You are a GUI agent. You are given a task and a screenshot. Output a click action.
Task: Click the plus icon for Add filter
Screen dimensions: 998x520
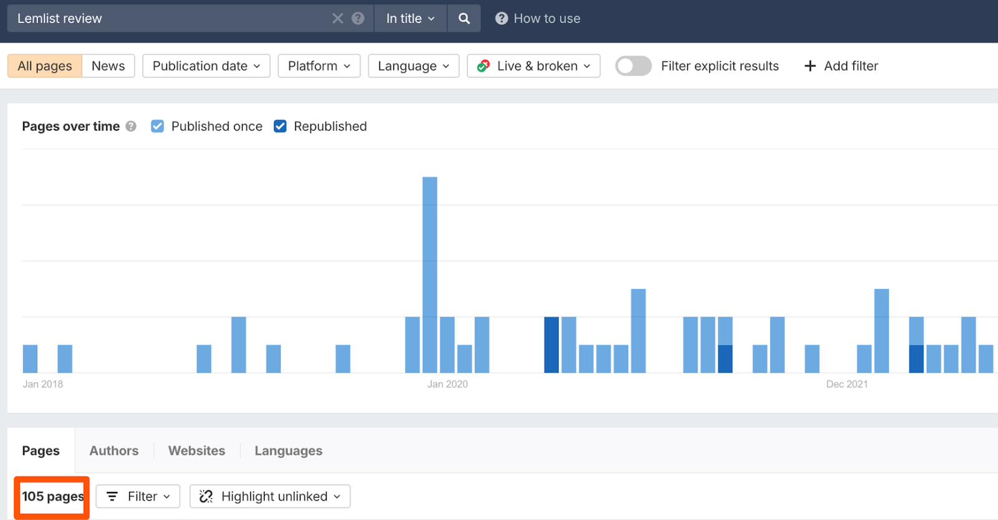(x=810, y=66)
